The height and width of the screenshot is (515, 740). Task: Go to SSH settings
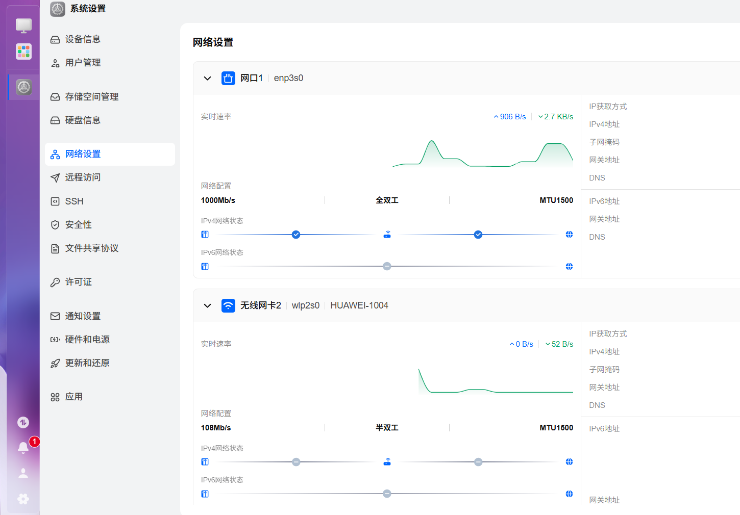(74, 201)
